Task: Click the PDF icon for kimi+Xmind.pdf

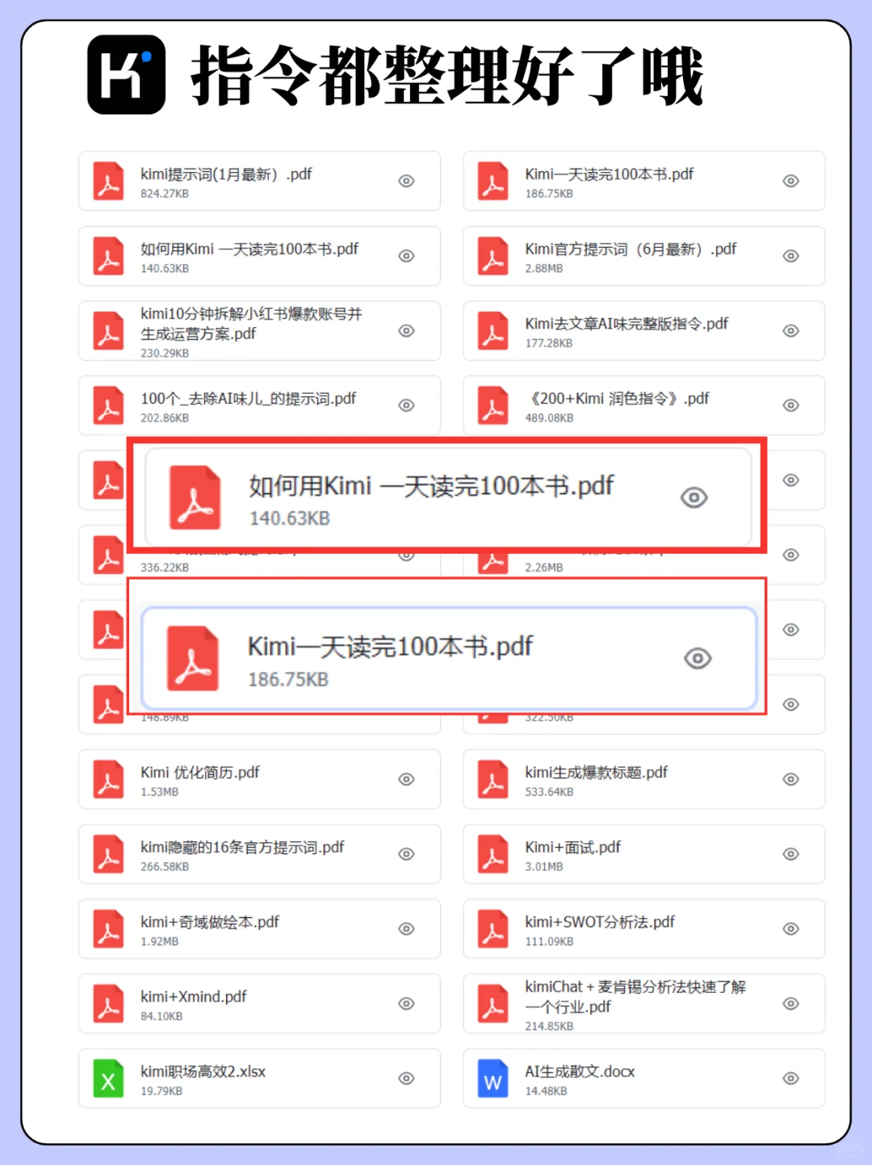Action: point(108,1004)
